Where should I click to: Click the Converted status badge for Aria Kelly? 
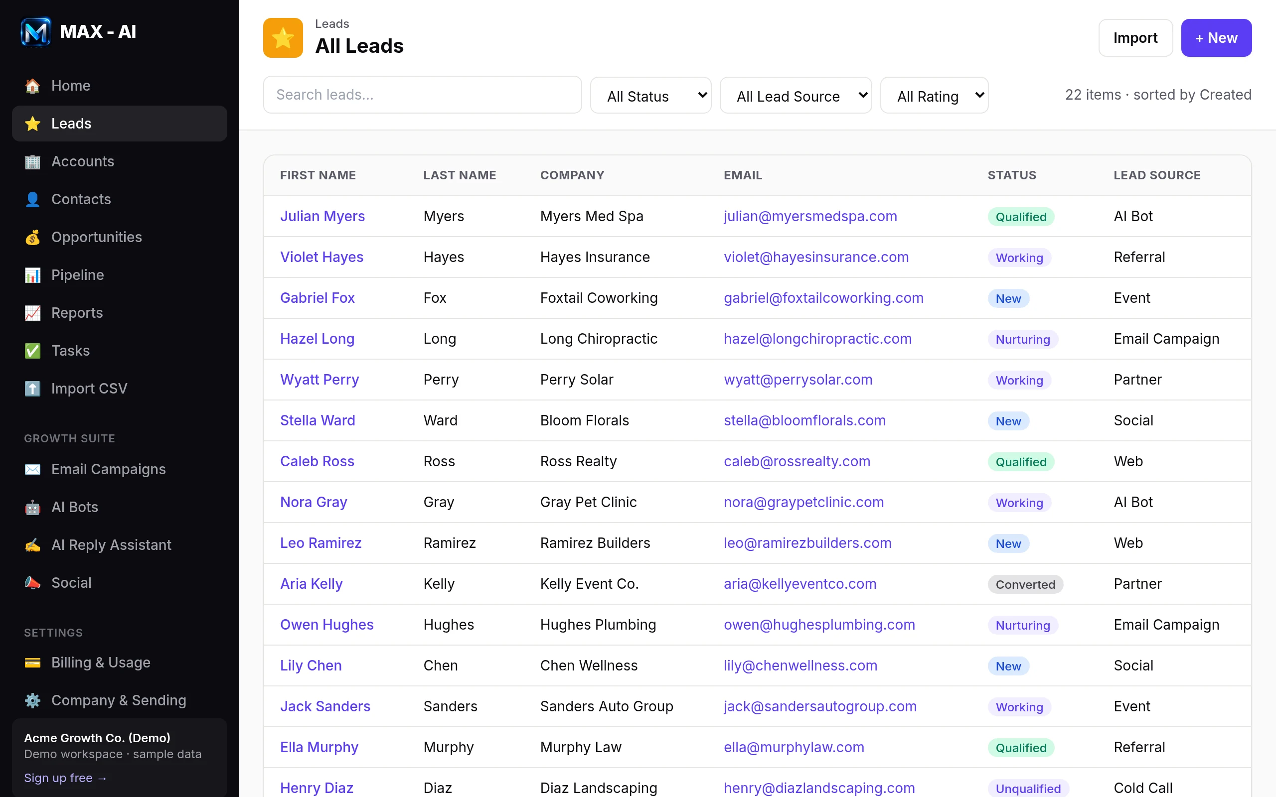pos(1025,584)
